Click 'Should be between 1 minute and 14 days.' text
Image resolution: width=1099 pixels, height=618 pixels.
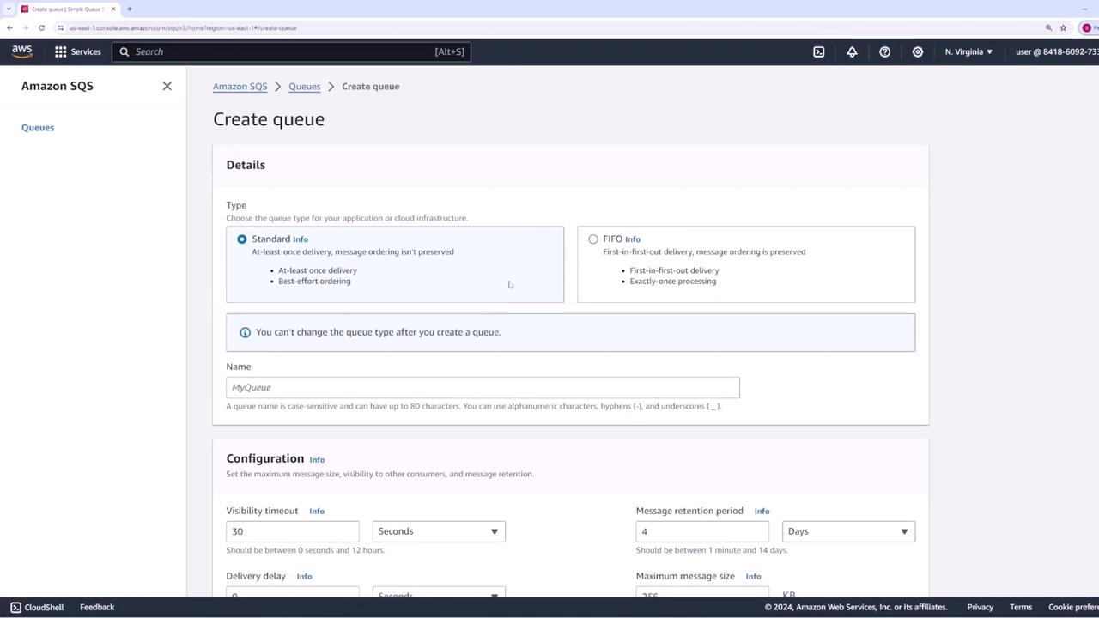[x=712, y=550]
